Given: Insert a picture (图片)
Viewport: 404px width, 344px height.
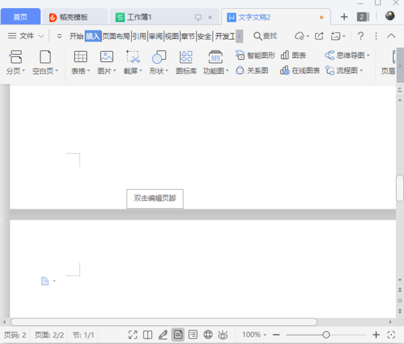Looking at the screenshot, I should coord(106,63).
